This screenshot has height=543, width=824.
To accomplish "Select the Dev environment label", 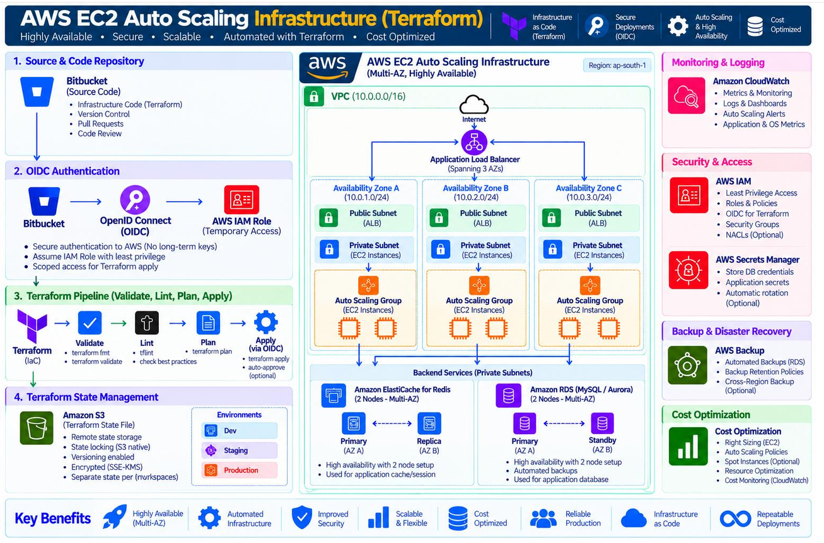I will [240, 431].
